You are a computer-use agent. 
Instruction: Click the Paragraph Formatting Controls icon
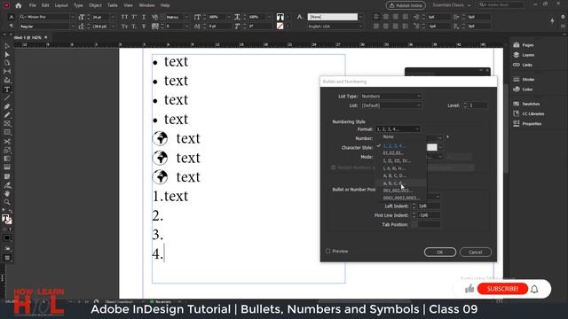pyautogui.click(x=12, y=26)
